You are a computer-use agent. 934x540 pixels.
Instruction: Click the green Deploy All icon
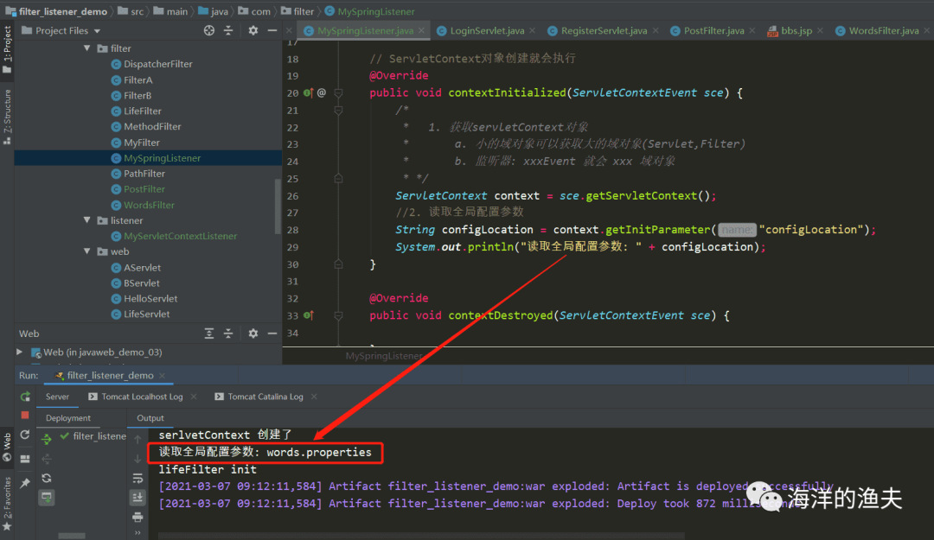[x=47, y=439]
